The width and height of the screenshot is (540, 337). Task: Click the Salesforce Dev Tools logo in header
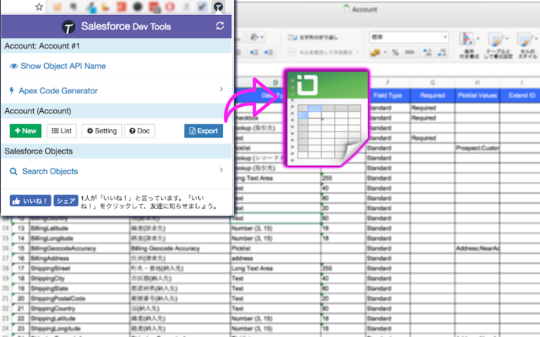coord(68,27)
